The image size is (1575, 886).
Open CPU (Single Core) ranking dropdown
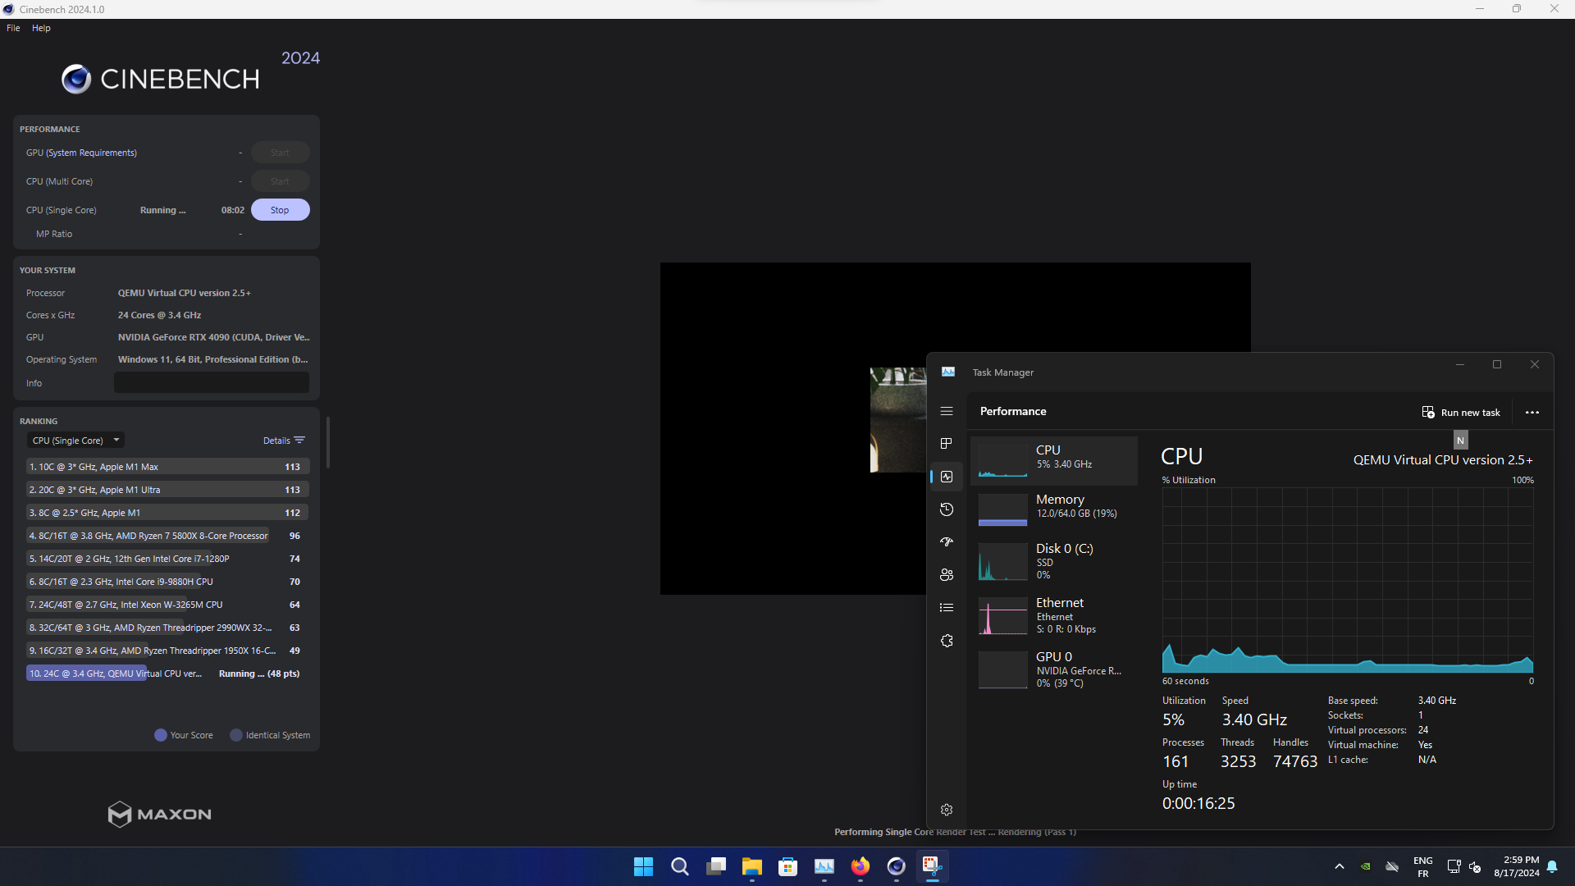[x=75, y=441]
